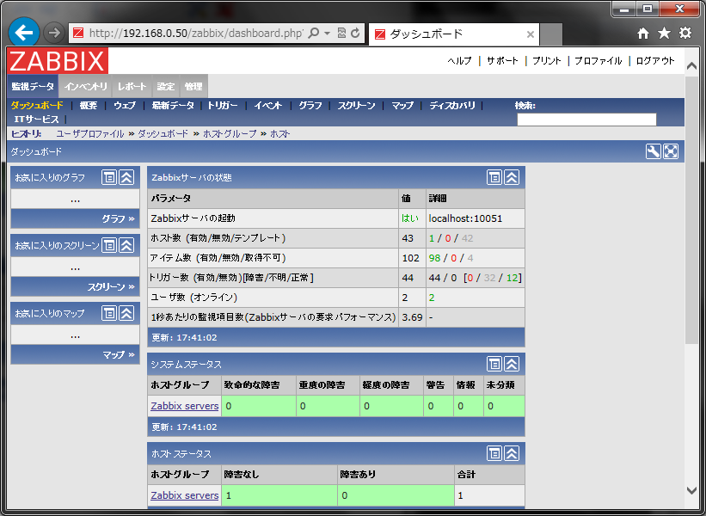Screen dimensions: 706x516
Task: Open the browser Home icon
Action: (x=643, y=33)
